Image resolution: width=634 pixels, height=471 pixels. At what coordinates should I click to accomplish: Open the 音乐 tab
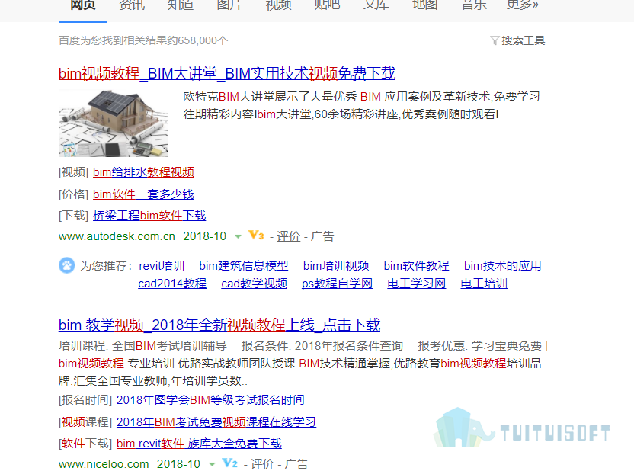pos(474,5)
